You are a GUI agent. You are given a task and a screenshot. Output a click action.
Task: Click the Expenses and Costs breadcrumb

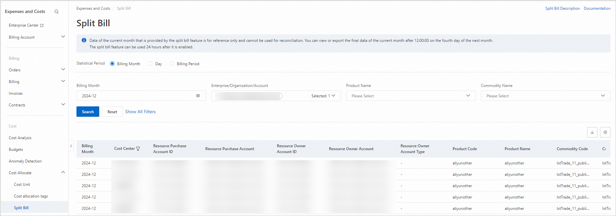93,8
